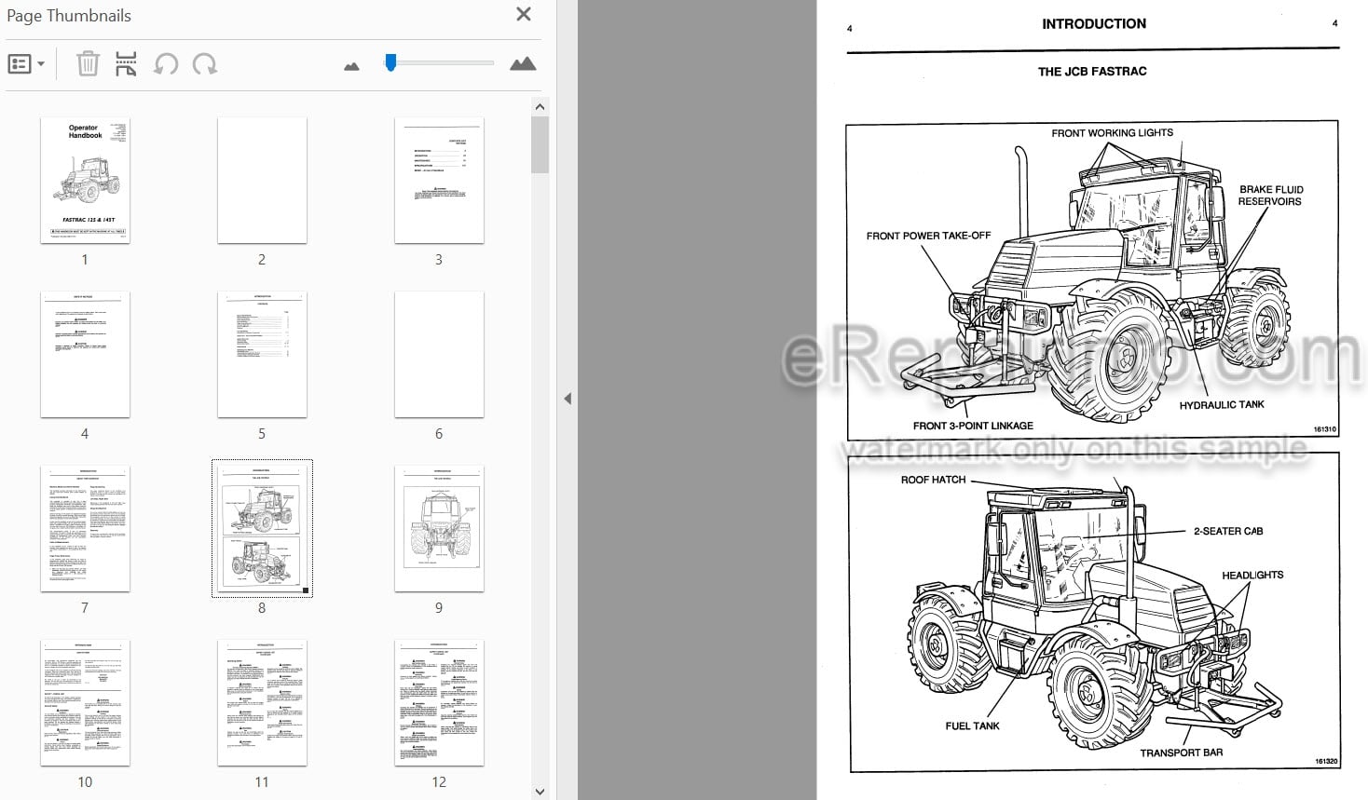Enlarge thumbnails with the large mountain icon

(523, 63)
